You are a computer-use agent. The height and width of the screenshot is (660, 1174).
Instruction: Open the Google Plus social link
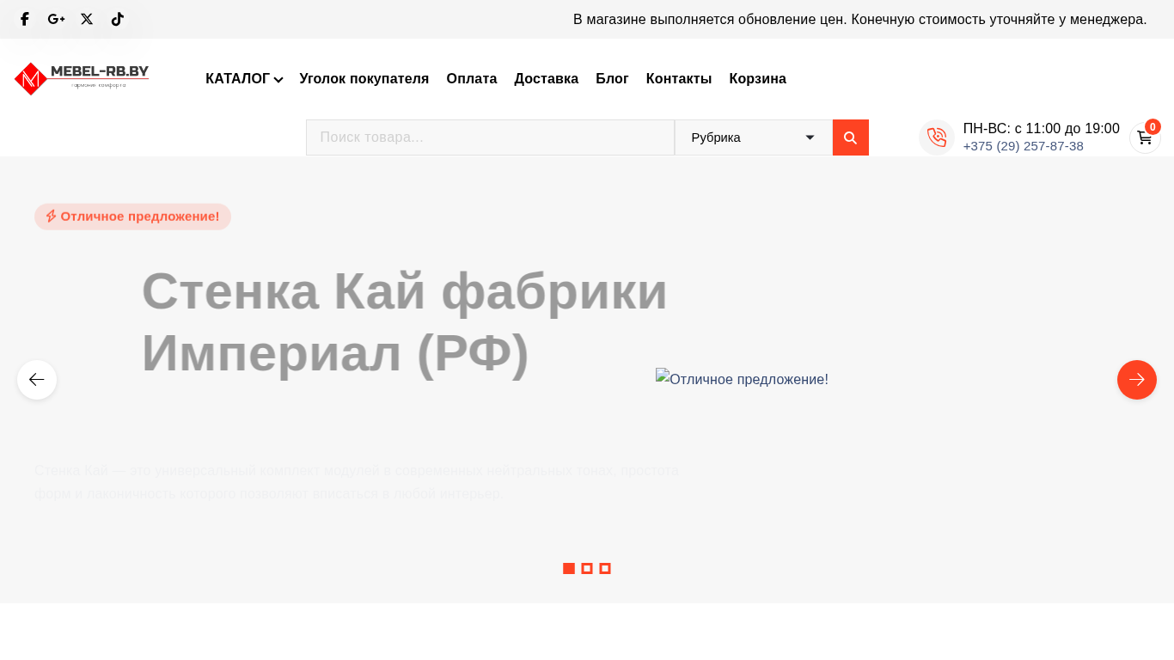(x=56, y=19)
